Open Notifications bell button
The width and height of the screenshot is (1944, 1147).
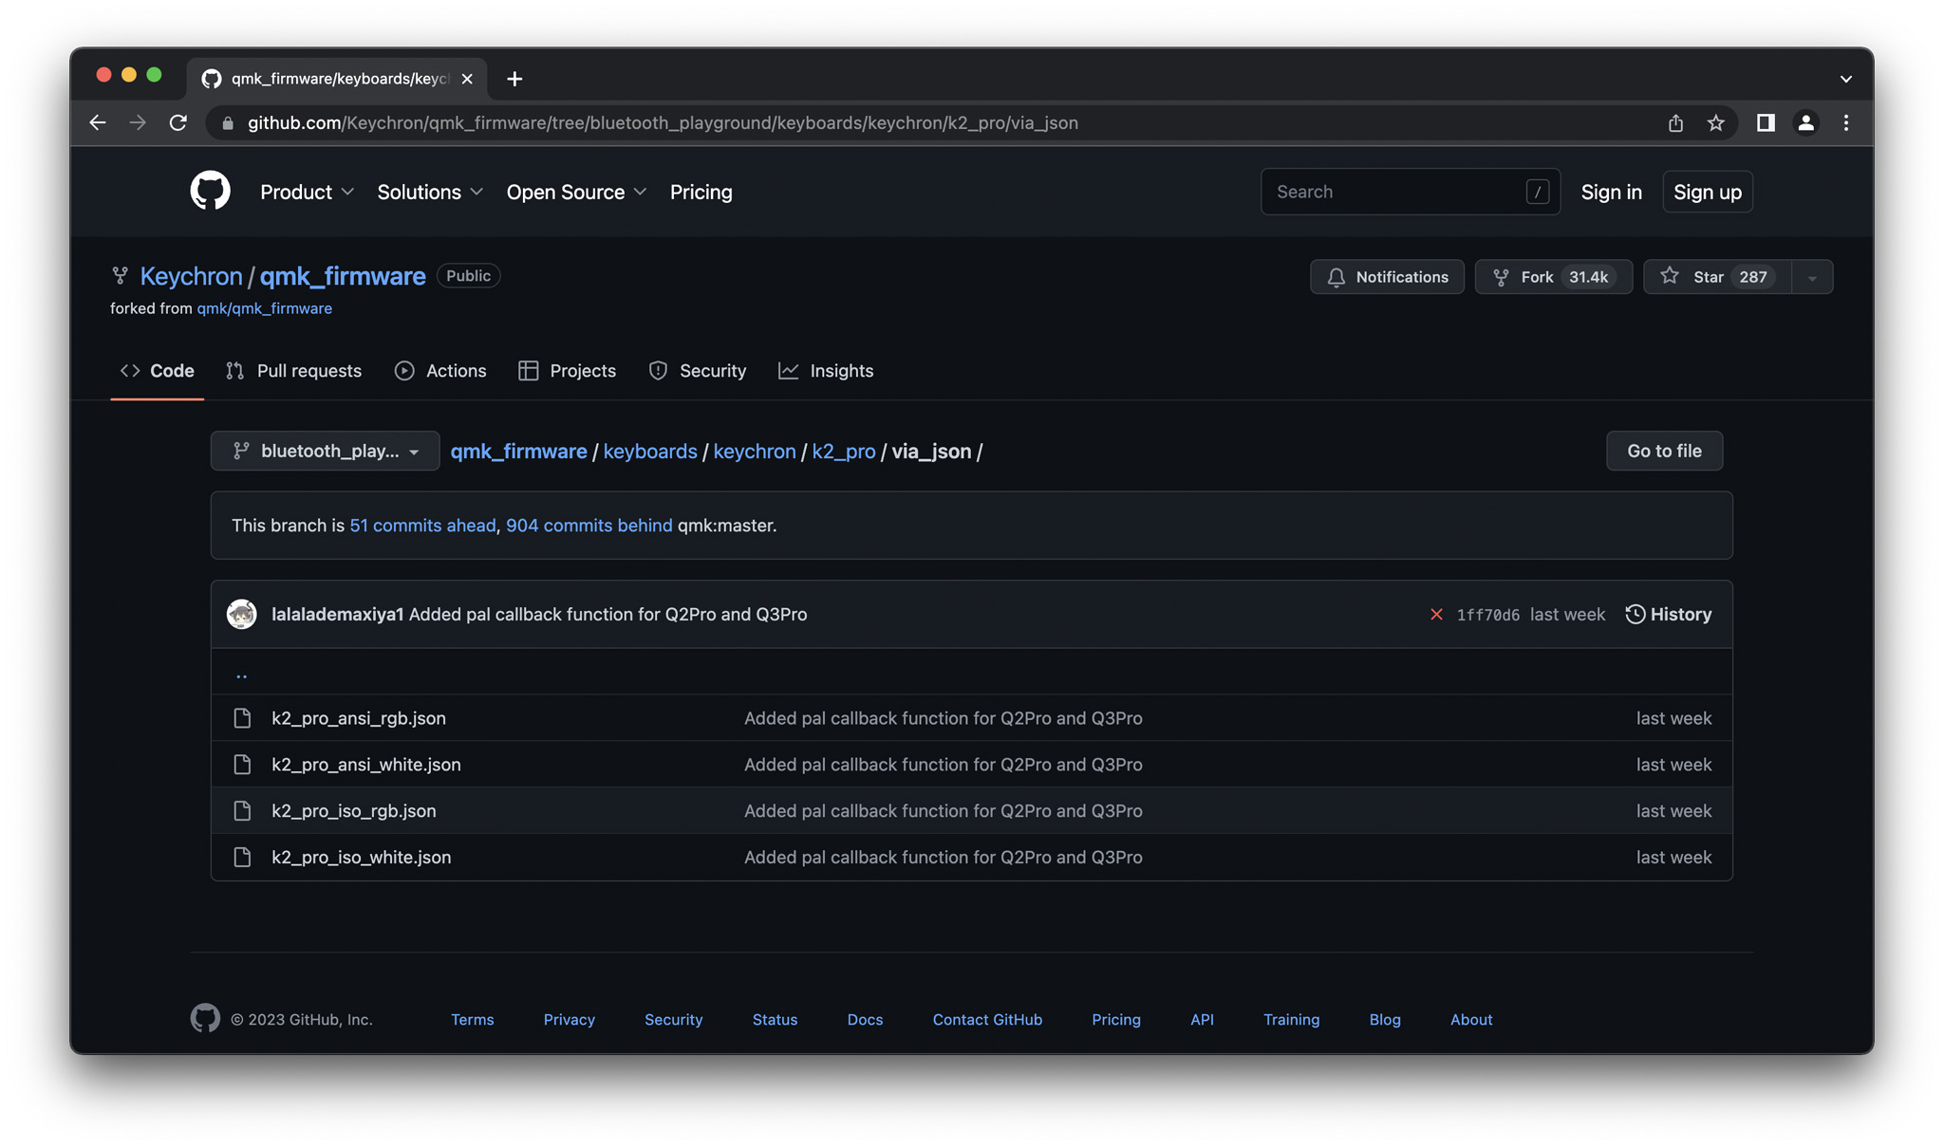coord(1387,277)
